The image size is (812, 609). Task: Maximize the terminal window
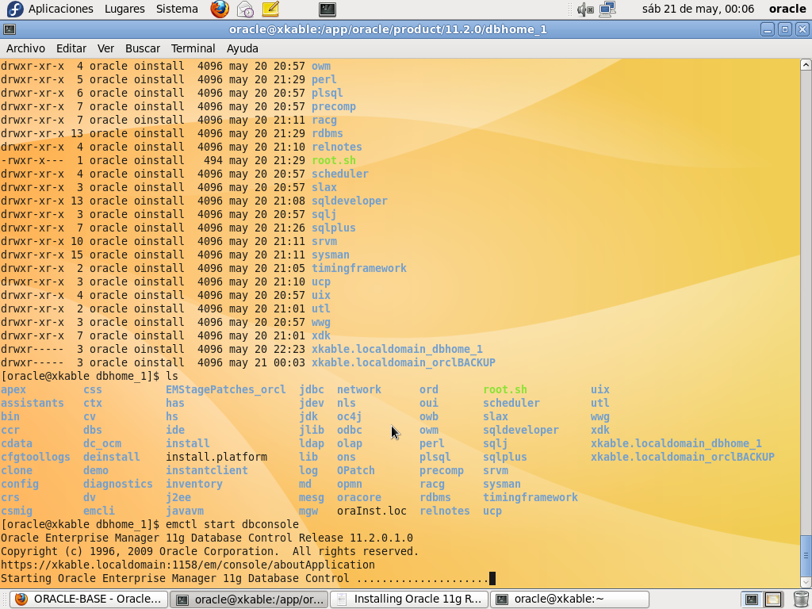pyautogui.click(x=784, y=29)
